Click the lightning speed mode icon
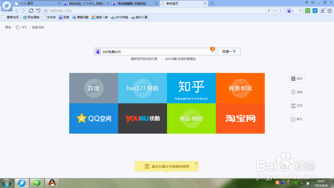334x188 pixels. pyautogui.click(x=269, y=11)
